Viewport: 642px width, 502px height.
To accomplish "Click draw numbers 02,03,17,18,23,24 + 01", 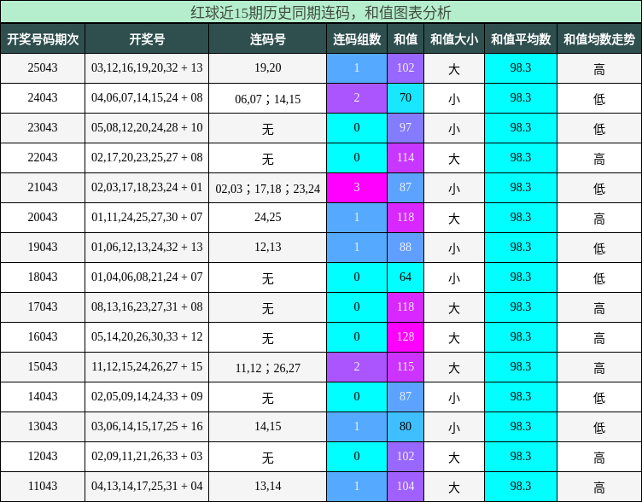I will click(x=147, y=187).
